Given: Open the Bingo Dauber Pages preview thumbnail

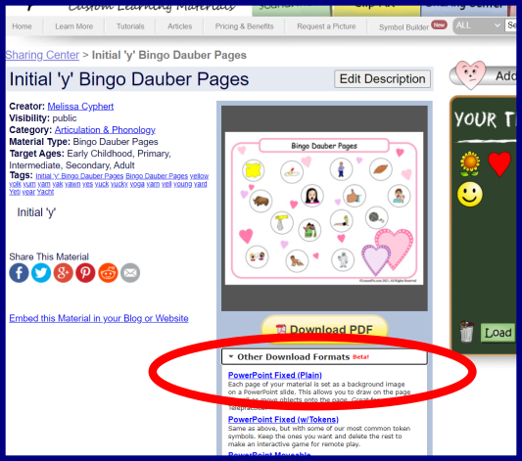Looking at the screenshot, I should pos(324,208).
